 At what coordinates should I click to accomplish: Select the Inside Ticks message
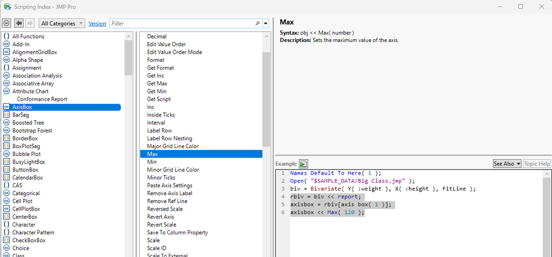pyautogui.click(x=161, y=115)
